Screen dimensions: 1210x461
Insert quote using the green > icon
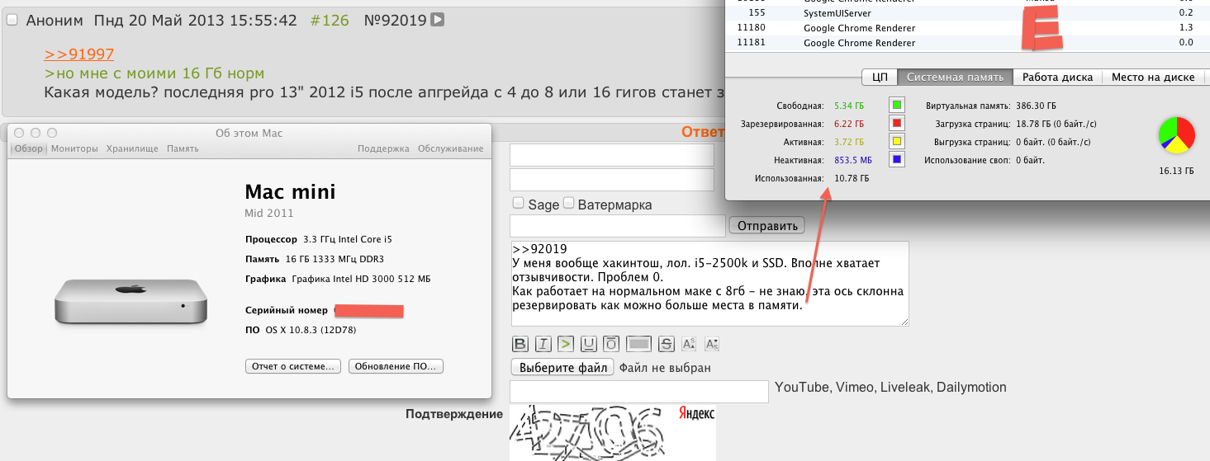565,344
